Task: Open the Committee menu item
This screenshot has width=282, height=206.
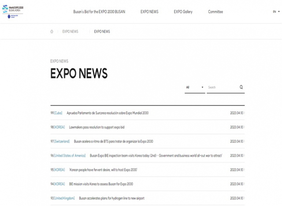Action: [x=215, y=12]
